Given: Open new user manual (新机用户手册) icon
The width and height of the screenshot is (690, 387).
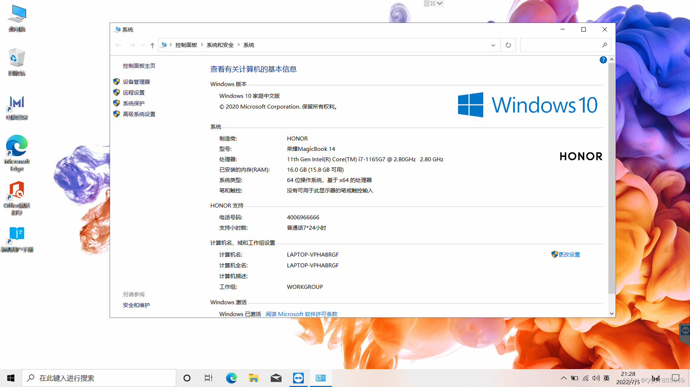Looking at the screenshot, I should click(17, 239).
